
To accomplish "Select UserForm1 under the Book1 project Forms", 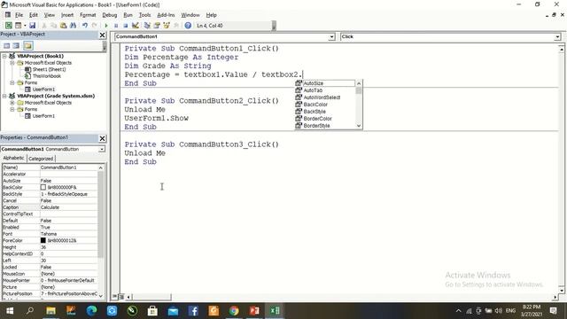I will (x=43, y=89).
